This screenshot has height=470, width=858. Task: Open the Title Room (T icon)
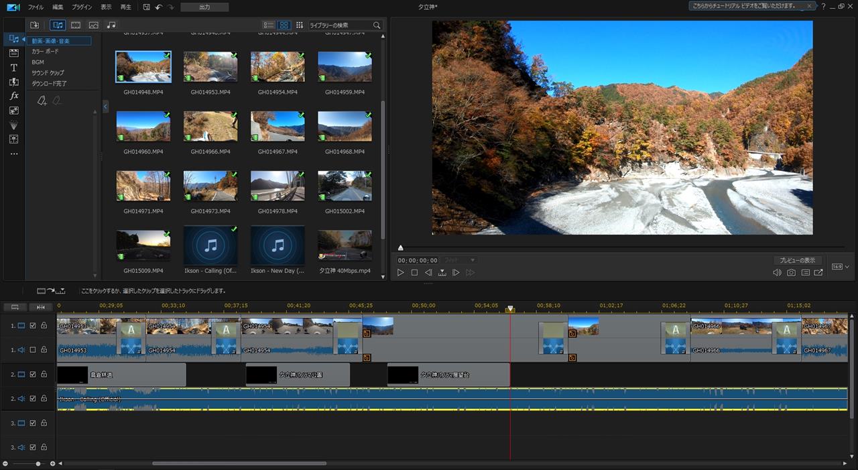(14, 68)
